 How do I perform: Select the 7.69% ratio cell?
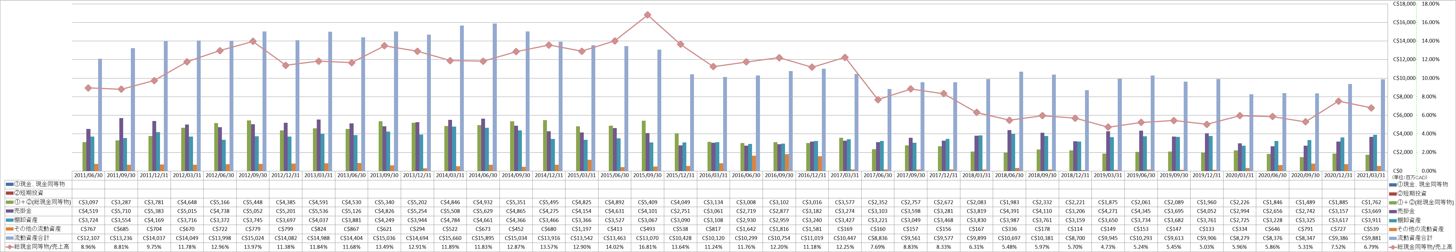pos(878,248)
